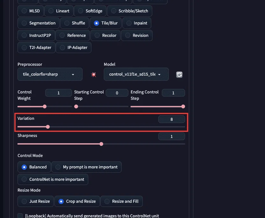This screenshot has width=265, height=218.
Task: Select the Inpaint control type
Action: point(137,23)
